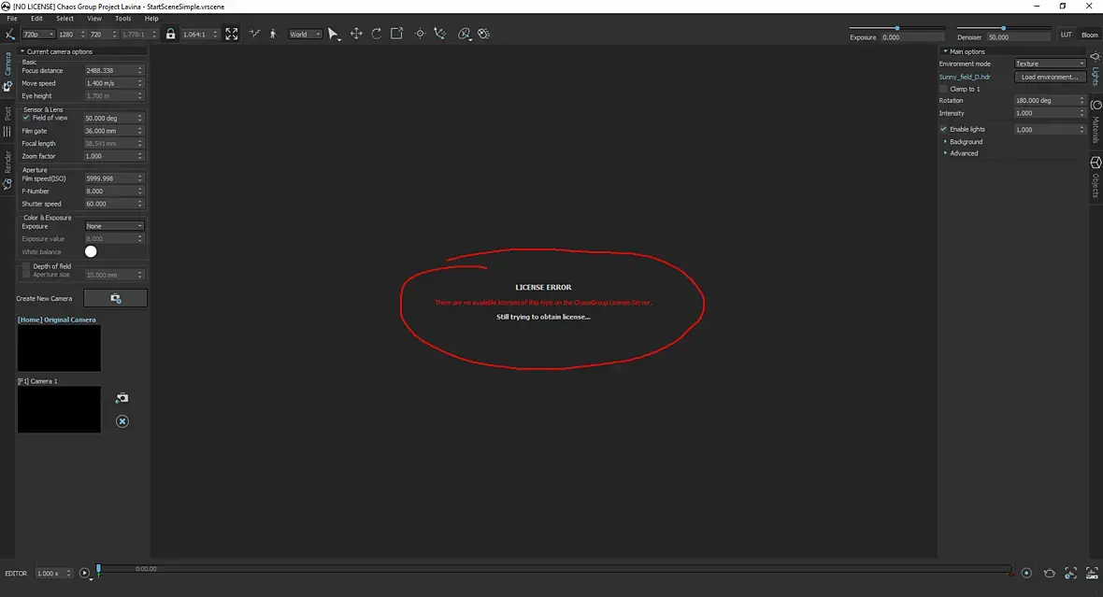Select the Rotate tool icon

[x=377, y=34]
